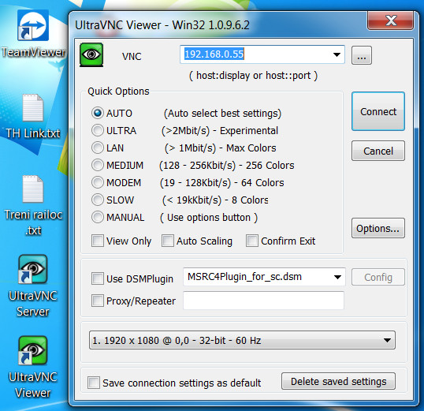
Task: Enable the Auto Scaling checkbox
Action: [168, 241]
